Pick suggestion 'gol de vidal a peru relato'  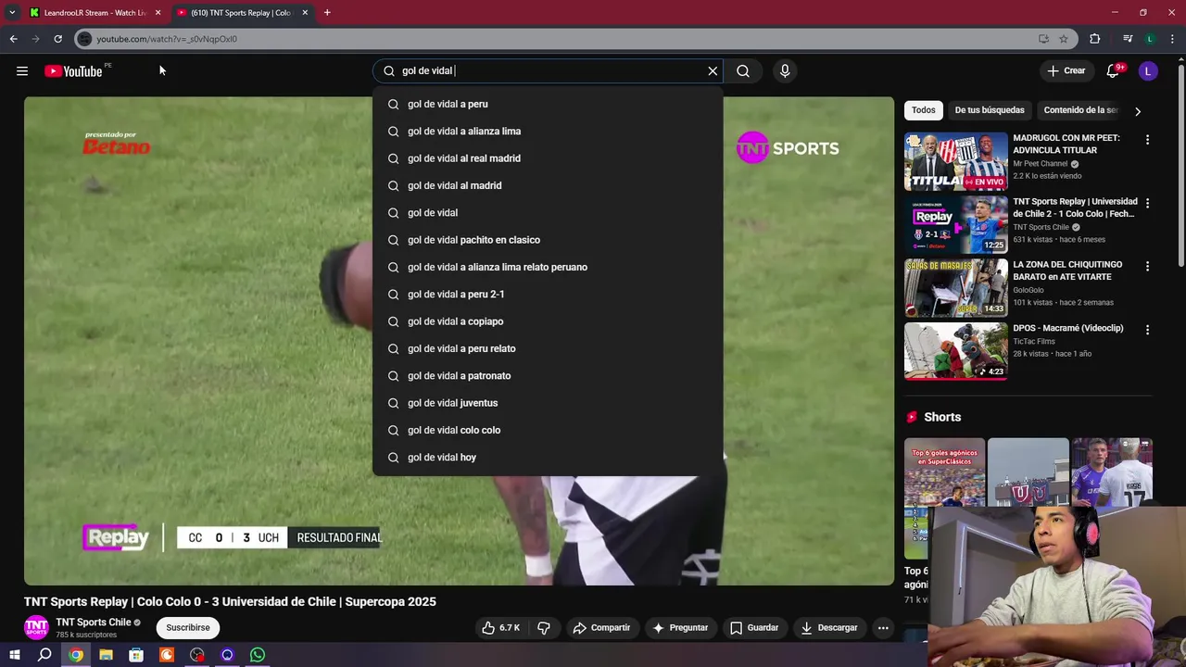[548, 348]
